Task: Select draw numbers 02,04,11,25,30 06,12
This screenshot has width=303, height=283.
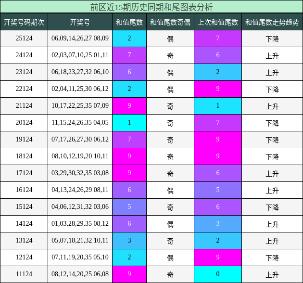Action: 80,89
